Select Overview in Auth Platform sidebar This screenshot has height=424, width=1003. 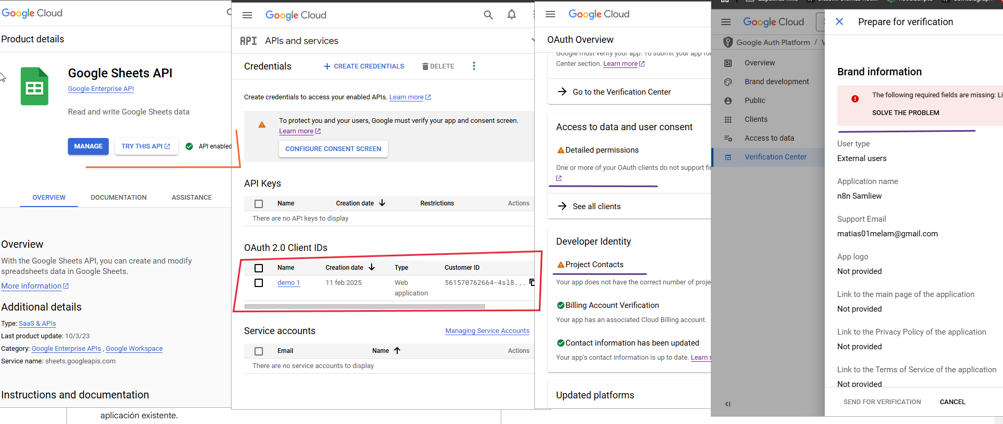click(x=760, y=63)
